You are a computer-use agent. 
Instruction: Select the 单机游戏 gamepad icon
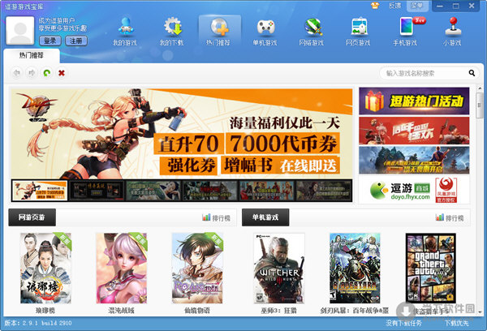(x=265, y=29)
